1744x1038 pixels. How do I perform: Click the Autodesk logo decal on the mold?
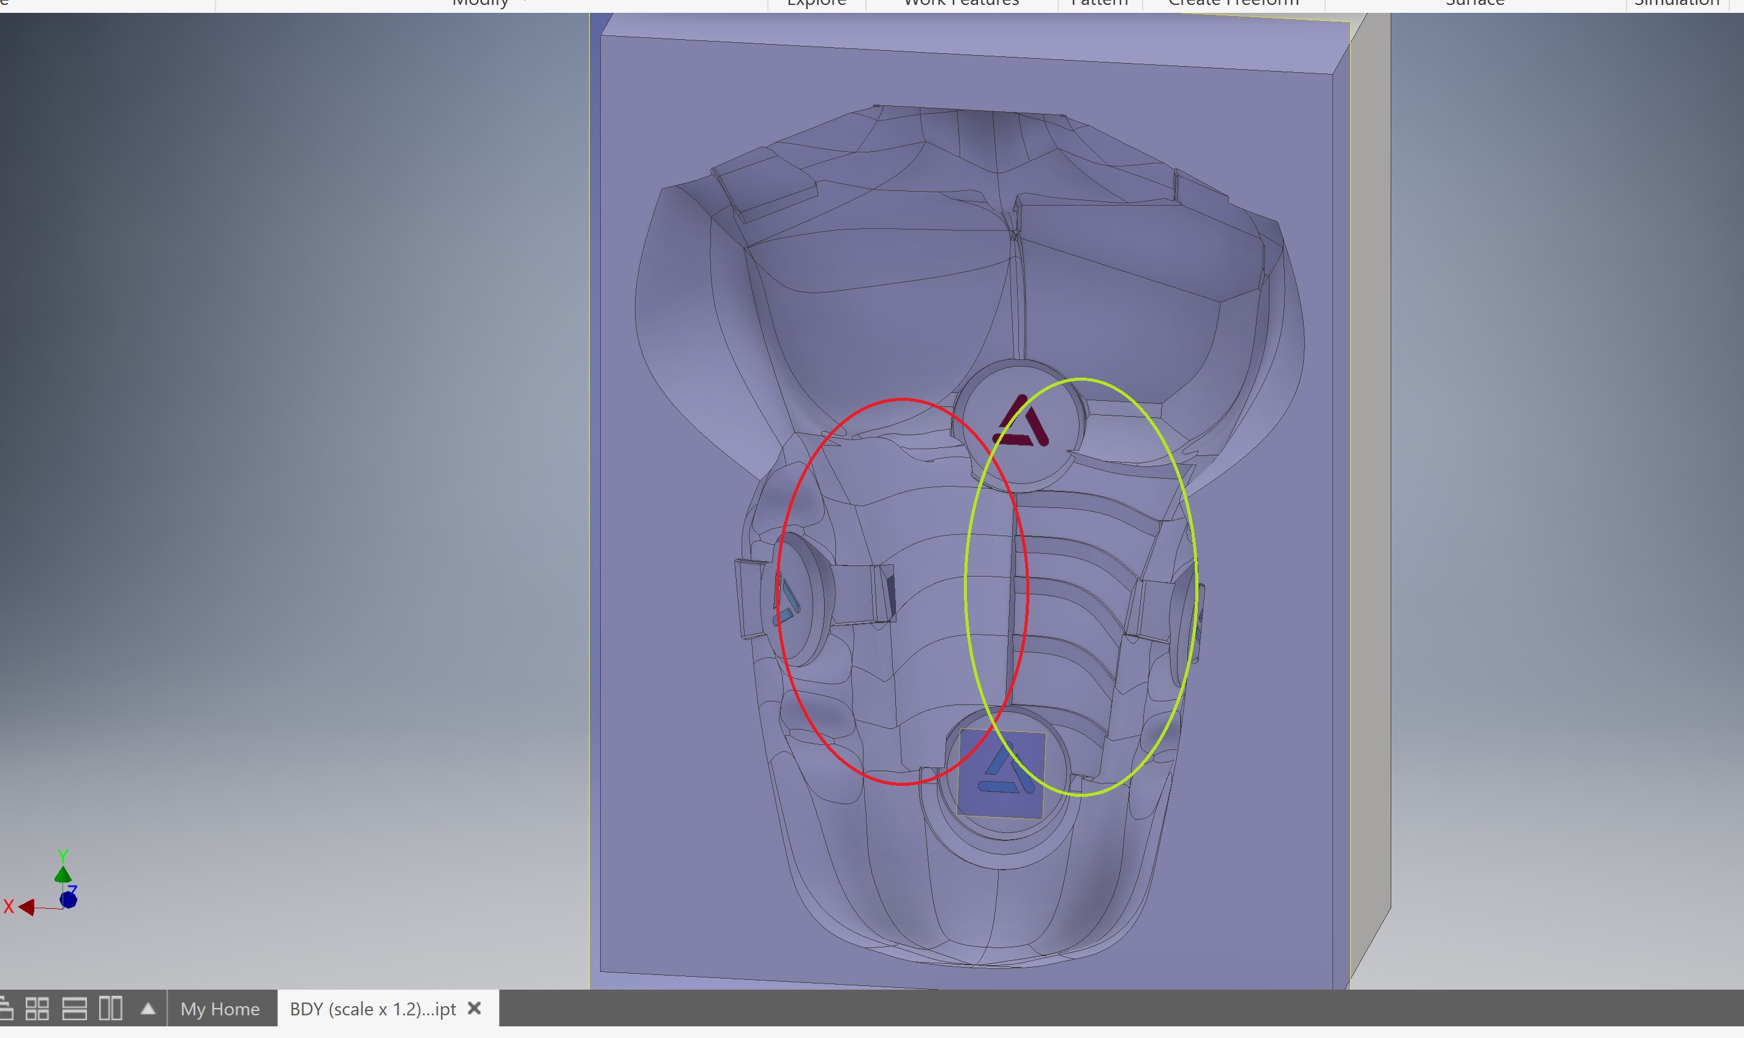[x=1021, y=420]
